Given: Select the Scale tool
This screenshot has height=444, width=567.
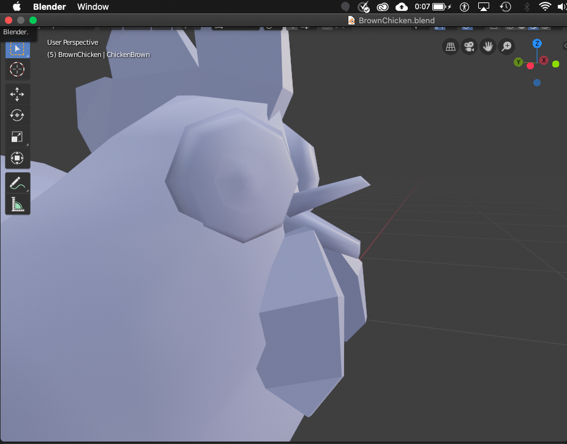Looking at the screenshot, I should click(17, 137).
